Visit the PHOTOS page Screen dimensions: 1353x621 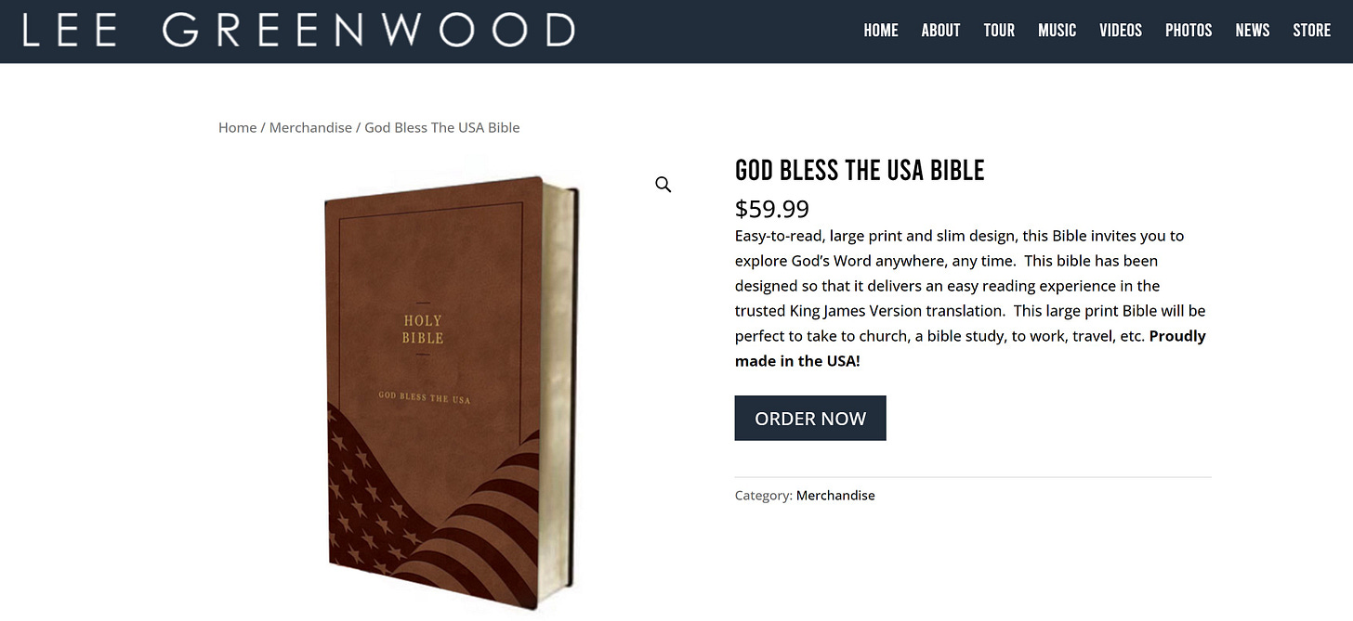pos(1189,31)
